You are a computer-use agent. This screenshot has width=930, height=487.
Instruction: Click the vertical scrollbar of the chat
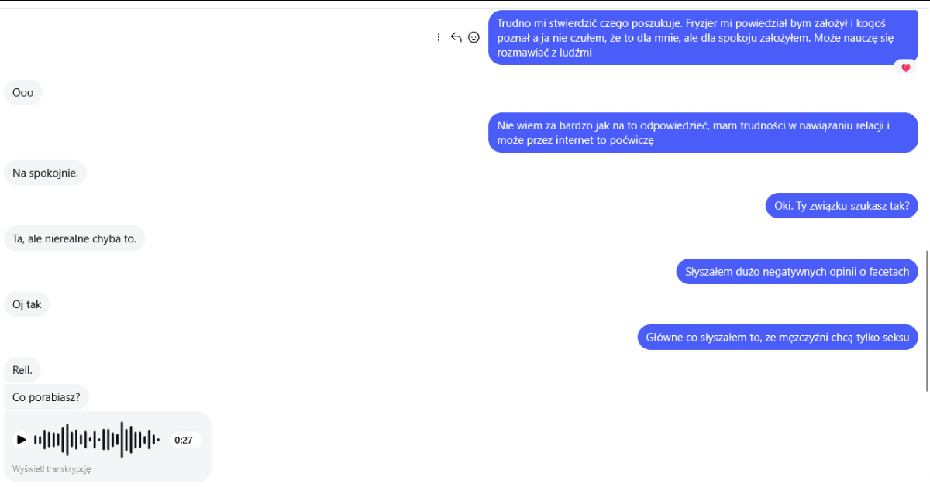click(x=927, y=319)
